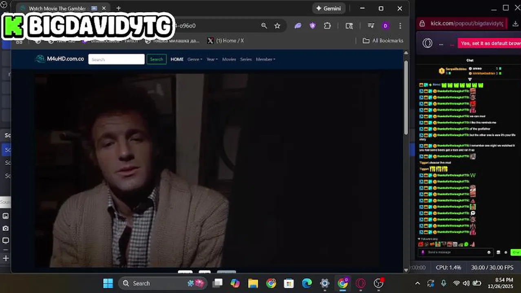Screen dimensions: 521x293
Task: Expand the Genre dropdown
Action: point(195,59)
